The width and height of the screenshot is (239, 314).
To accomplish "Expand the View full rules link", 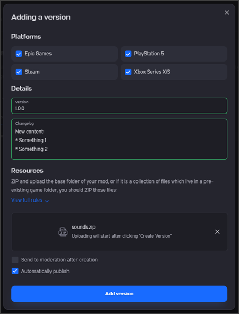I will (x=27, y=200).
